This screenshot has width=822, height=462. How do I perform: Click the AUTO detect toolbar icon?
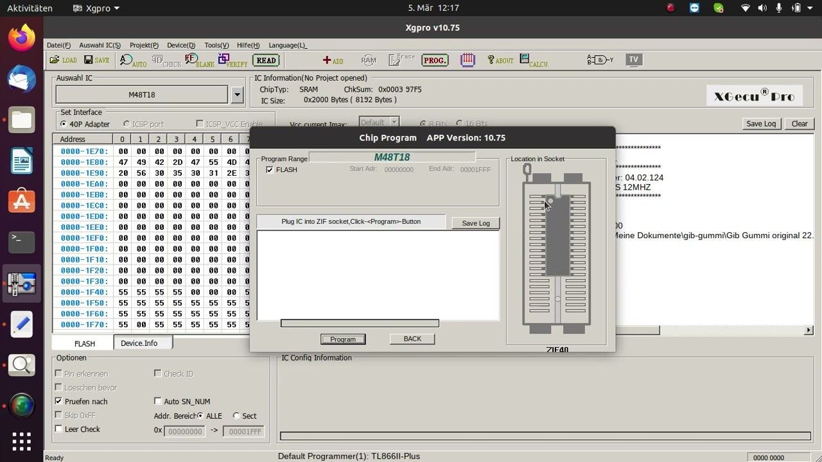tap(133, 60)
